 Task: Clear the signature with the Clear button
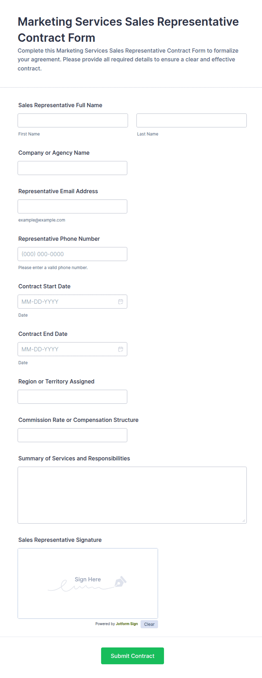click(x=149, y=624)
